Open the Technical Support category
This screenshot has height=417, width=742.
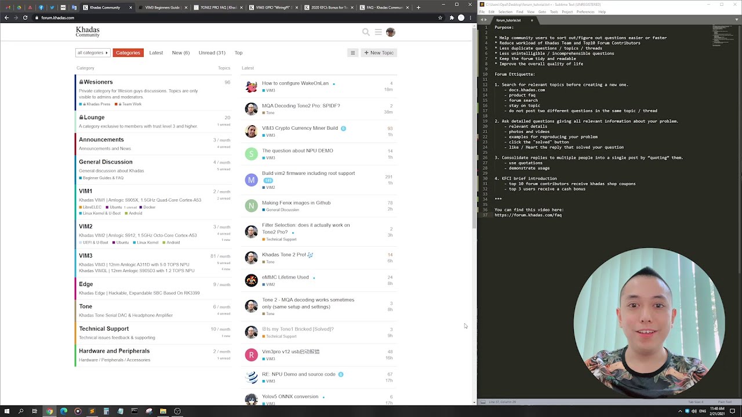(104, 329)
